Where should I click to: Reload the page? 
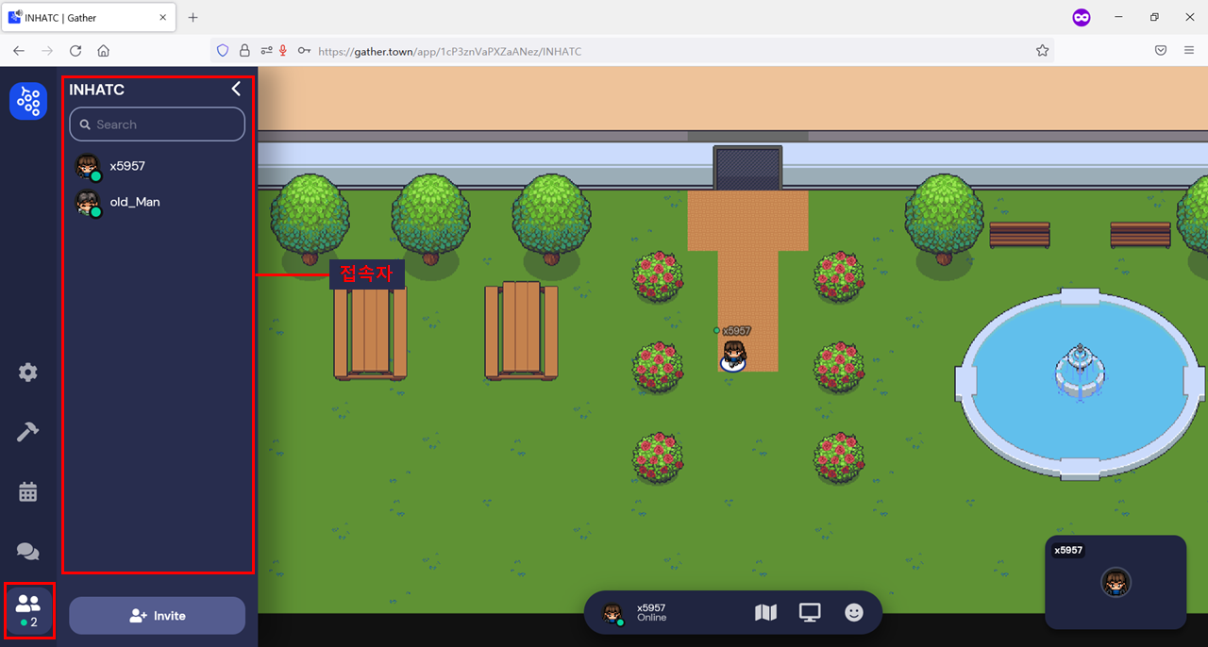pyautogui.click(x=75, y=51)
